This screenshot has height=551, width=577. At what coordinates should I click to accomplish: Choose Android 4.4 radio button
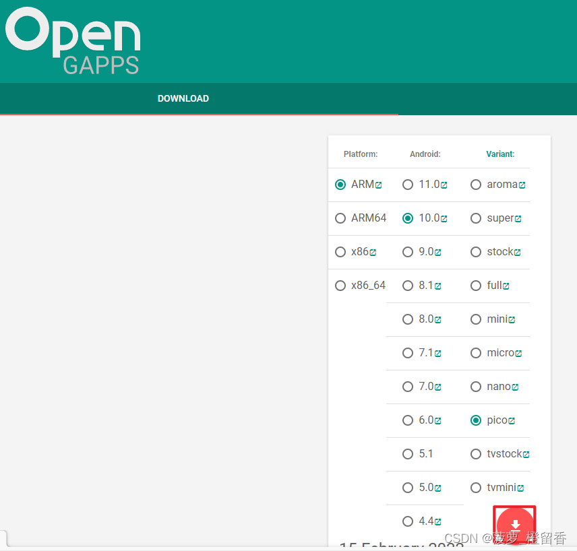click(x=408, y=521)
